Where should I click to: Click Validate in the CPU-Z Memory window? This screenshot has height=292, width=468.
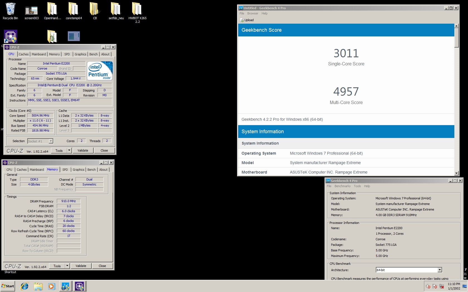[x=81, y=266]
